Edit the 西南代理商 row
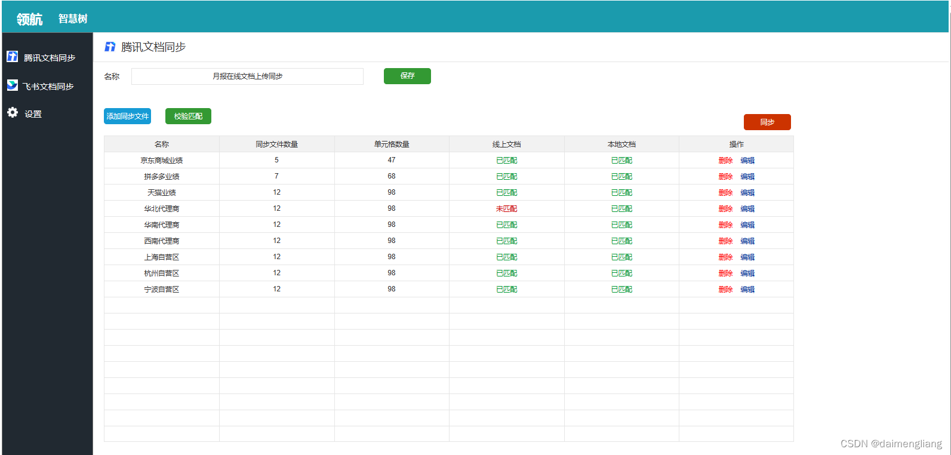This screenshot has width=951, height=455. pyautogui.click(x=747, y=241)
